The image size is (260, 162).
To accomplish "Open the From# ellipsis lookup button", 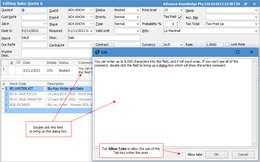I will click(91, 17).
